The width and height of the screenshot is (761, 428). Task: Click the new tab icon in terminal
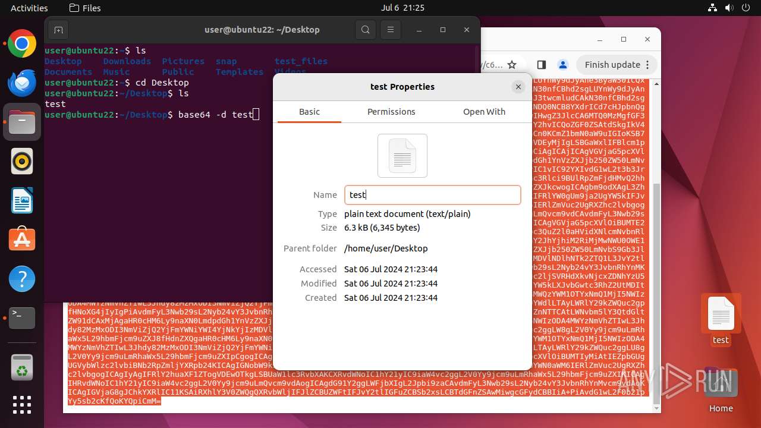click(x=58, y=30)
